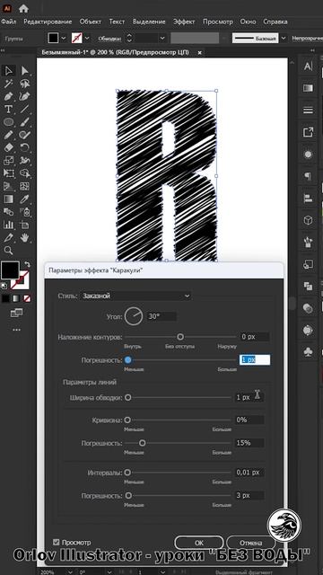Select the Magic Wand tool
This screenshot has height=575, width=323.
[8, 84]
